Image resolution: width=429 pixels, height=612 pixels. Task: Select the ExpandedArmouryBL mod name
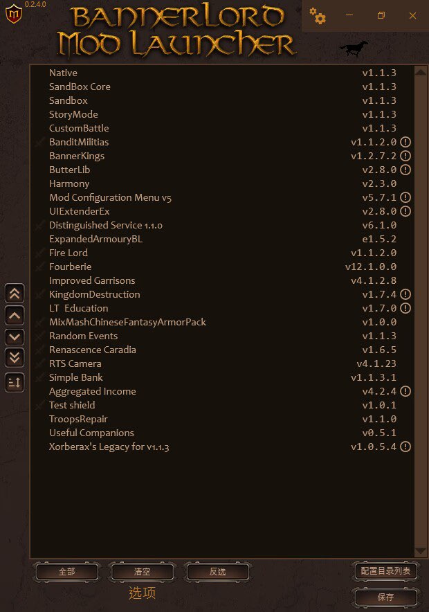point(96,240)
